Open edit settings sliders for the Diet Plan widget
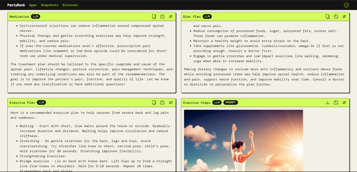357x172 pixels. pyautogui.click(x=344, y=17)
